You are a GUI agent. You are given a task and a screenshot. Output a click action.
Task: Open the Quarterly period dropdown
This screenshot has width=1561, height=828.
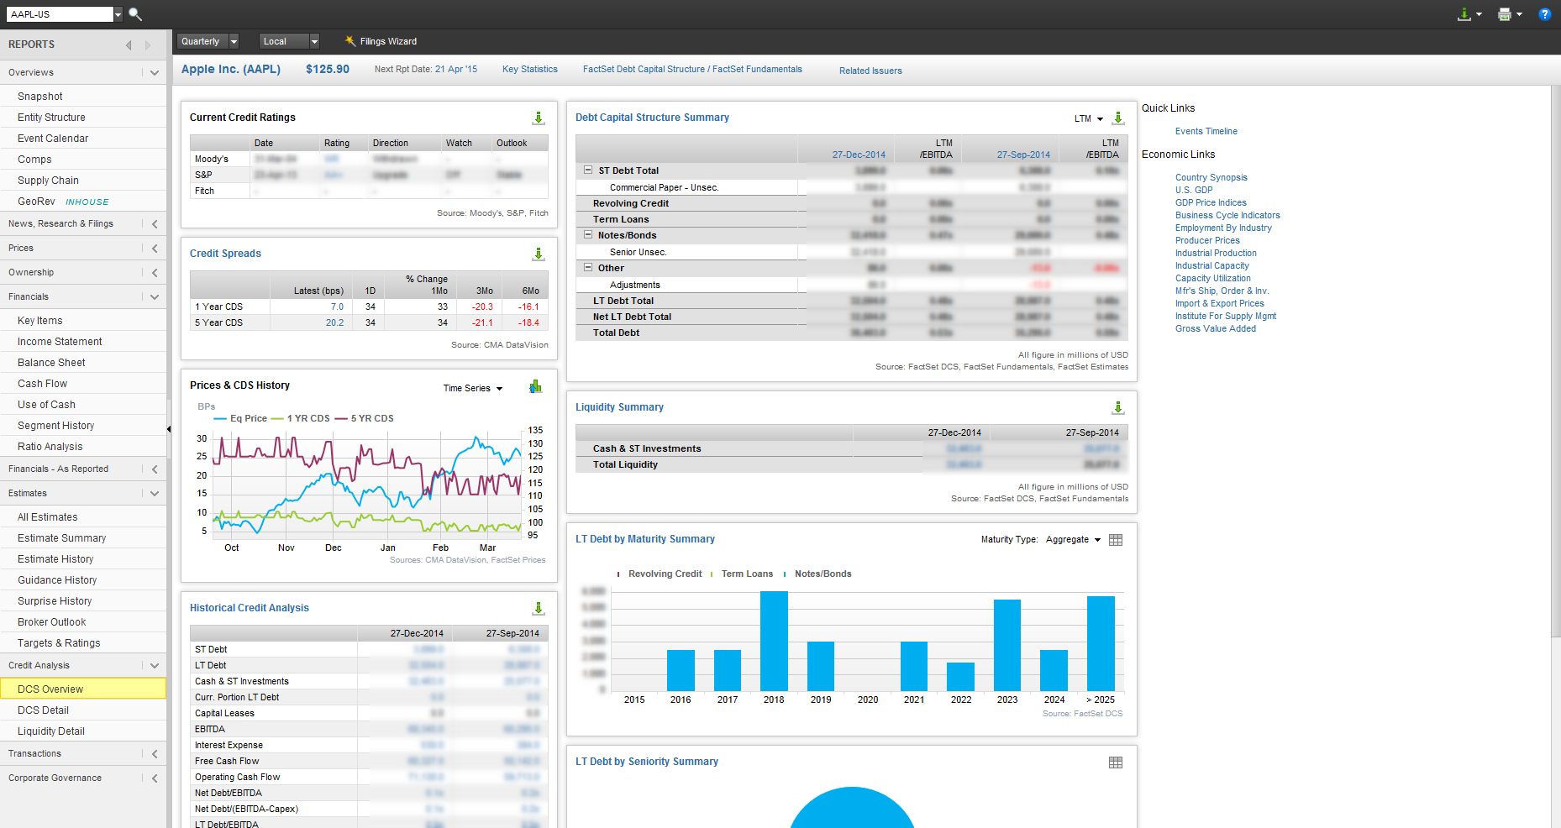[x=208, y=41]
